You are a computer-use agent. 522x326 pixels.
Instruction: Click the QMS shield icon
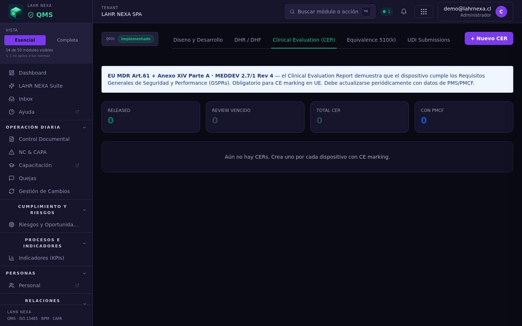click(x=31, y=15)
